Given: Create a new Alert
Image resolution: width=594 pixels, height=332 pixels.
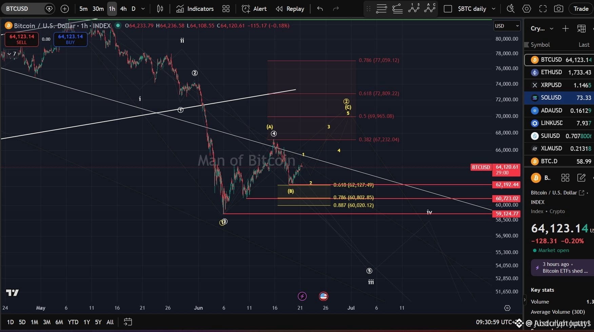Looking at the screenshot, I should tap(254, 9).
